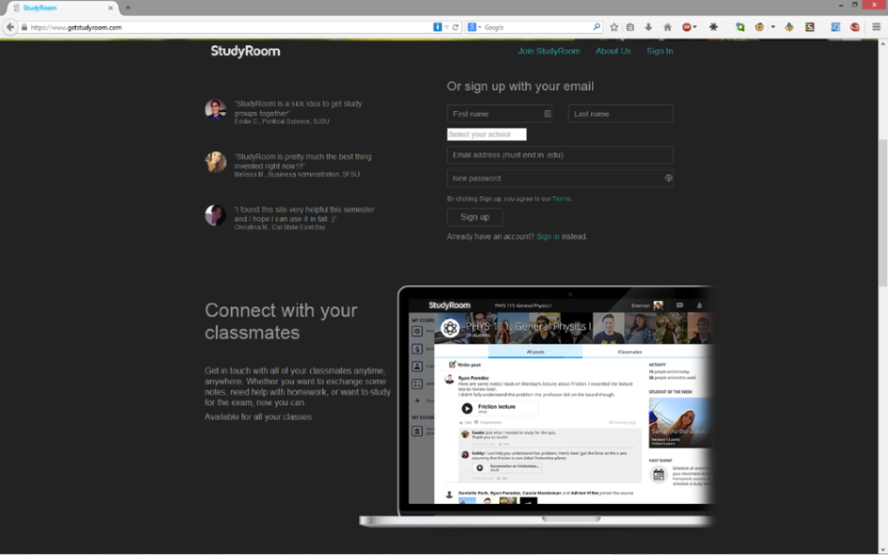
Task: Click the orange monkey extension icon
Action: pos(760,27)
